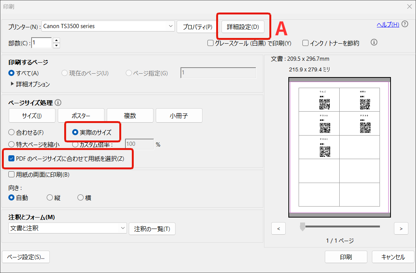Toggle インク / トナーを節約 checkbox
Viewport: 416px width, 273px height.
tap(305, 43)
